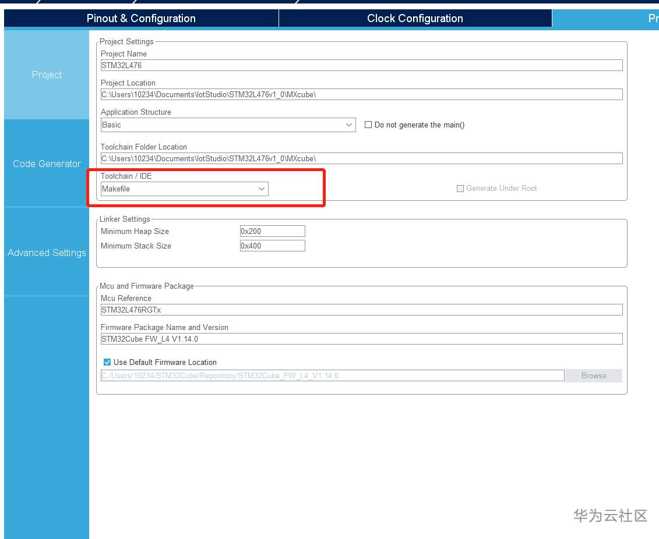Select the Project side tab
This screenshot has width=659, height=539.
pos(47,75)
